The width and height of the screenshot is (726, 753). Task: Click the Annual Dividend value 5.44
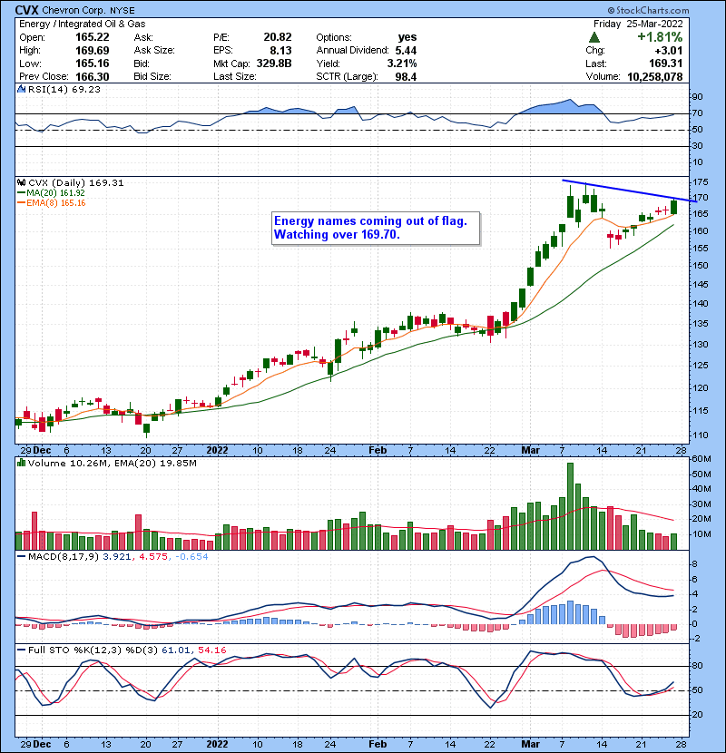click(x=406, y=51)
